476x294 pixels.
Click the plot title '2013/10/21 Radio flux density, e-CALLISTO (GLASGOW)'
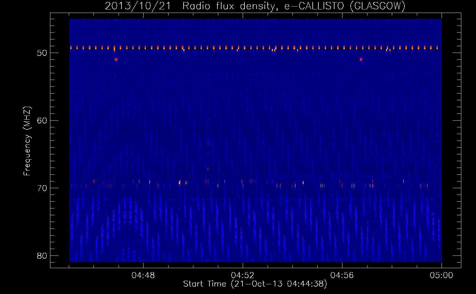click(255, 6)
